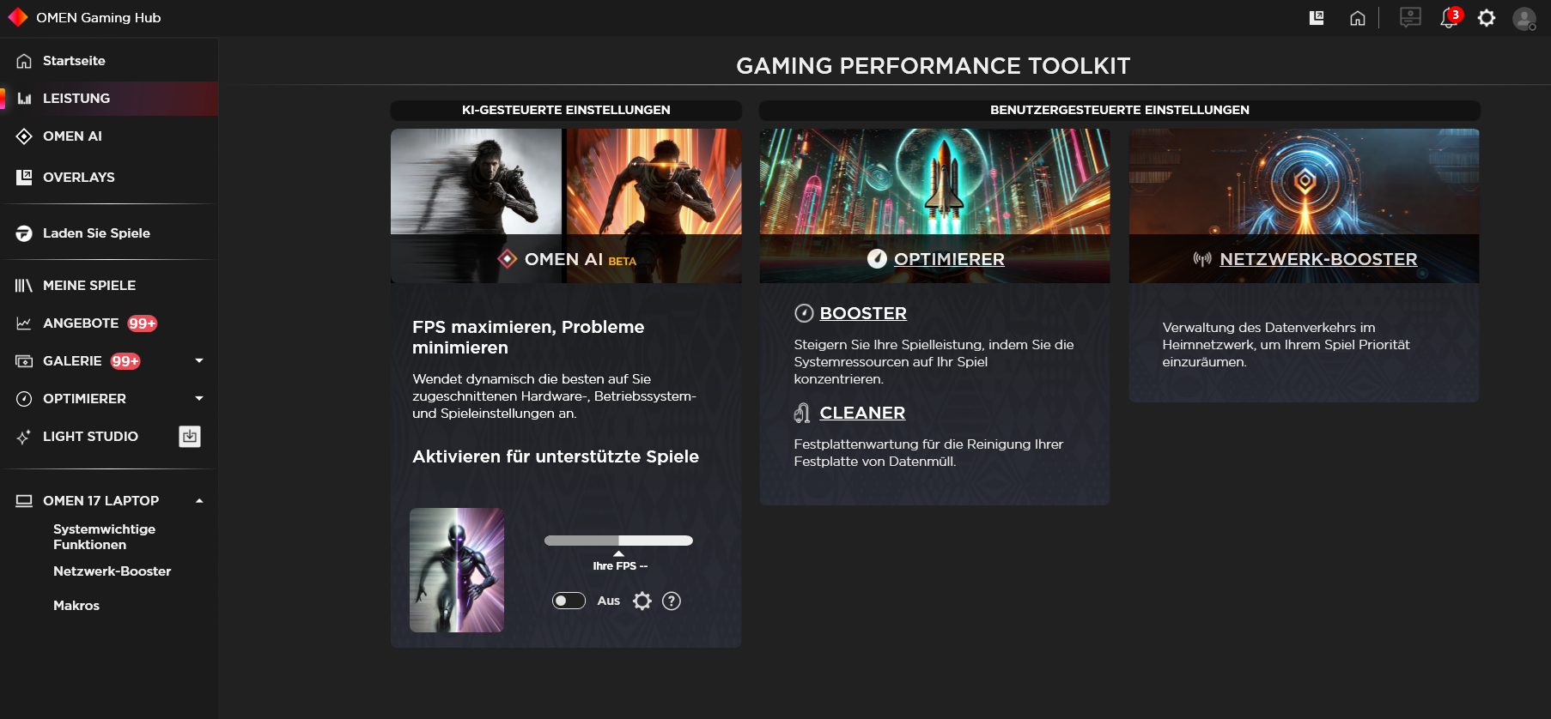
Task: Click the ANGEBOTE chart icon
Action: 24,323
